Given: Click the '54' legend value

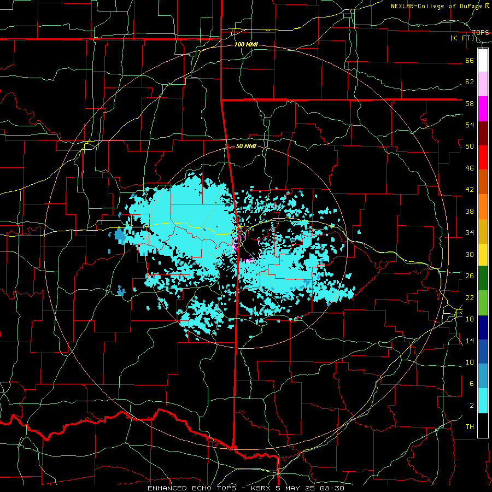Looking at the screenshot, I should (x=470, y=125).
